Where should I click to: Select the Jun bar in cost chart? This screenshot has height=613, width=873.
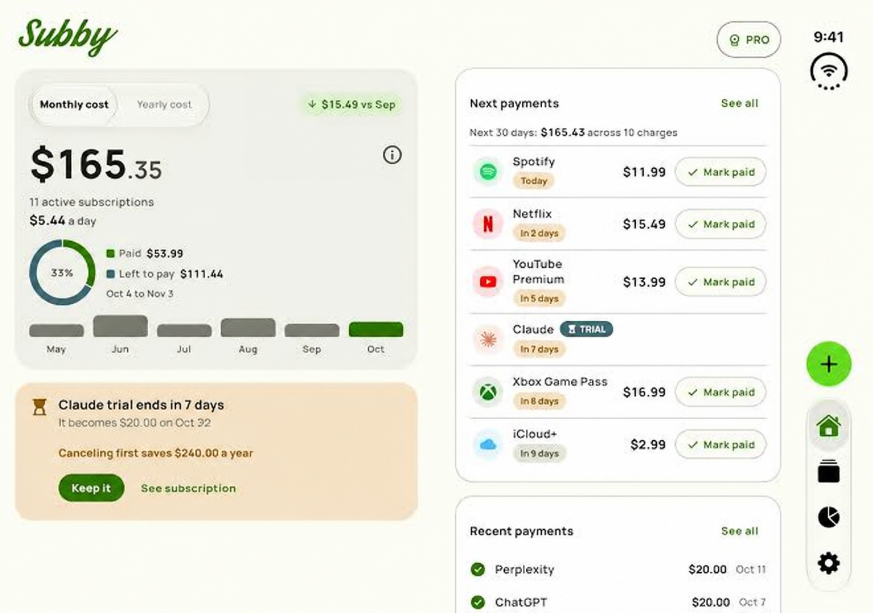(x=120, y=325)
